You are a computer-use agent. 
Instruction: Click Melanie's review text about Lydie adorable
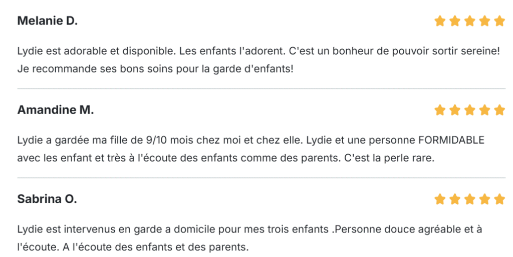pos(259,60)
